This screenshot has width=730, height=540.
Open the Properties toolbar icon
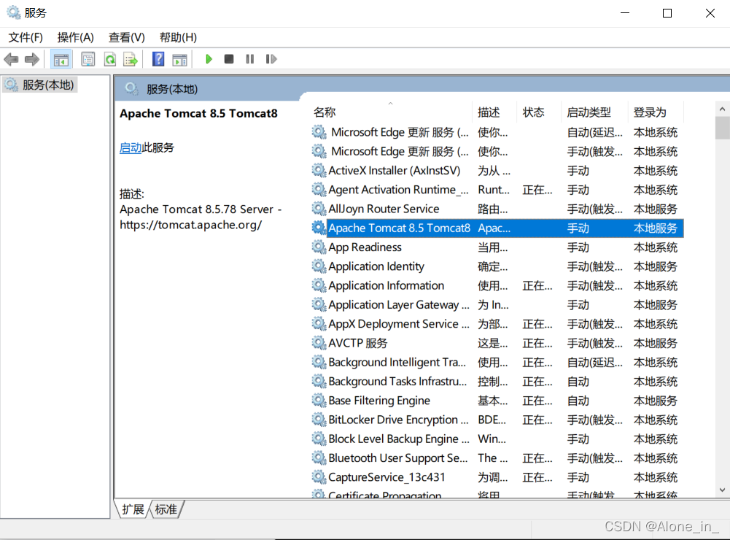(x=88, y=59)
